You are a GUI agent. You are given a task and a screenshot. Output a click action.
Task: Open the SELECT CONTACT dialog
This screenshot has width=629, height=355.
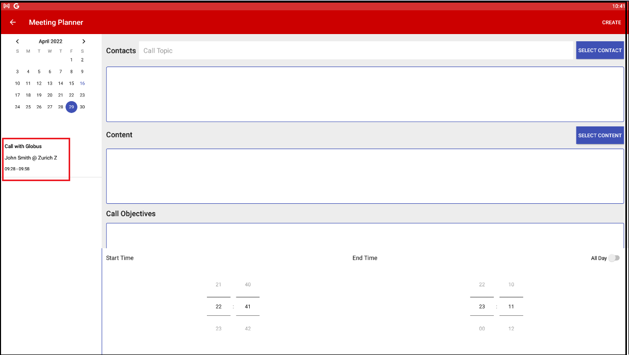(x=600, y=50)
